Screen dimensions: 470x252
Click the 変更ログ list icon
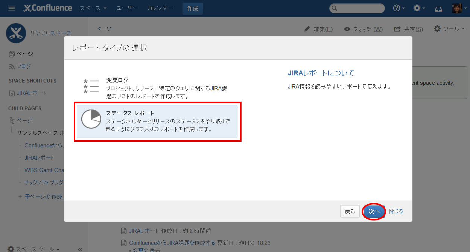point(91,87)
